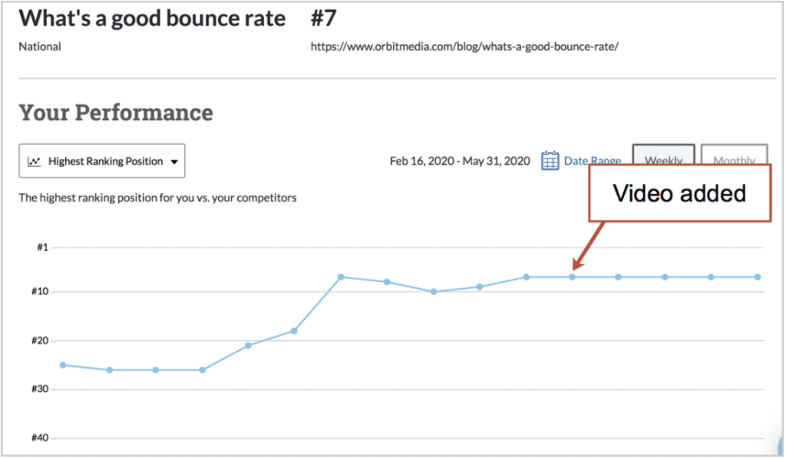Click the #1 axis label
786x459 pixels.
click(x=43, y=248)
